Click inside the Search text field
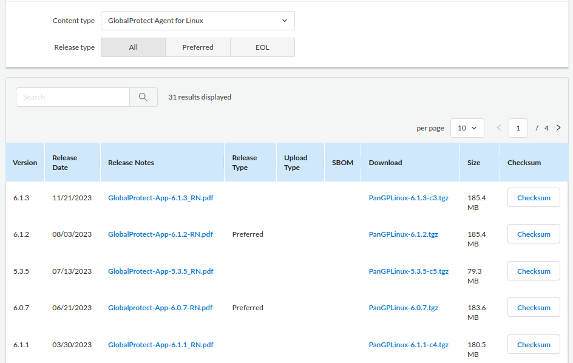 pyautogui.click(x=73, y=97)
